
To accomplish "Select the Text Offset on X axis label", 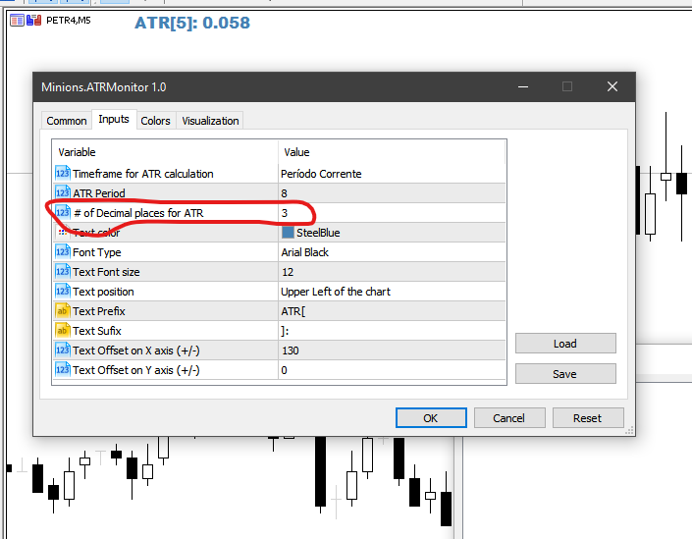I will (x=135, y=350).
